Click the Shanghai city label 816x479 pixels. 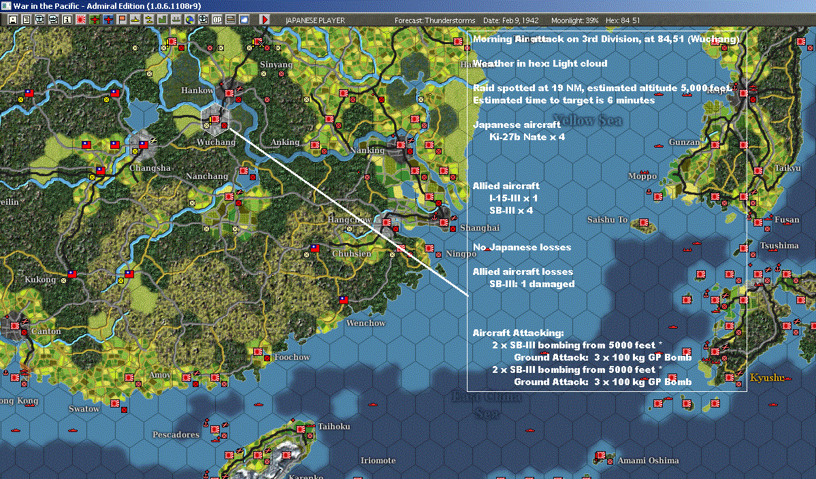(479, 228)
